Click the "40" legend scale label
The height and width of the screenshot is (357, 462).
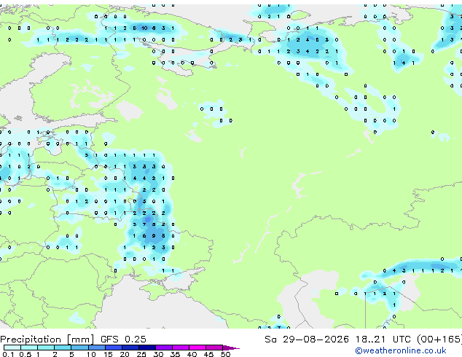tap(192, 354)
